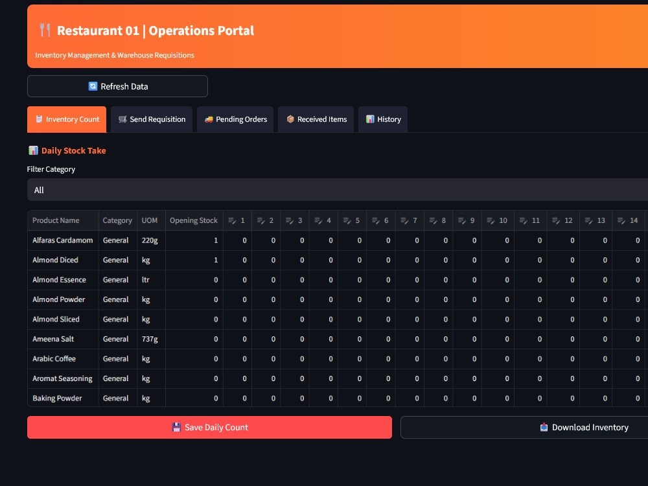This screenshot has width=648, height=486.
Task: Edit day 10 count for Baking Powder
Action: coord(498,398)
